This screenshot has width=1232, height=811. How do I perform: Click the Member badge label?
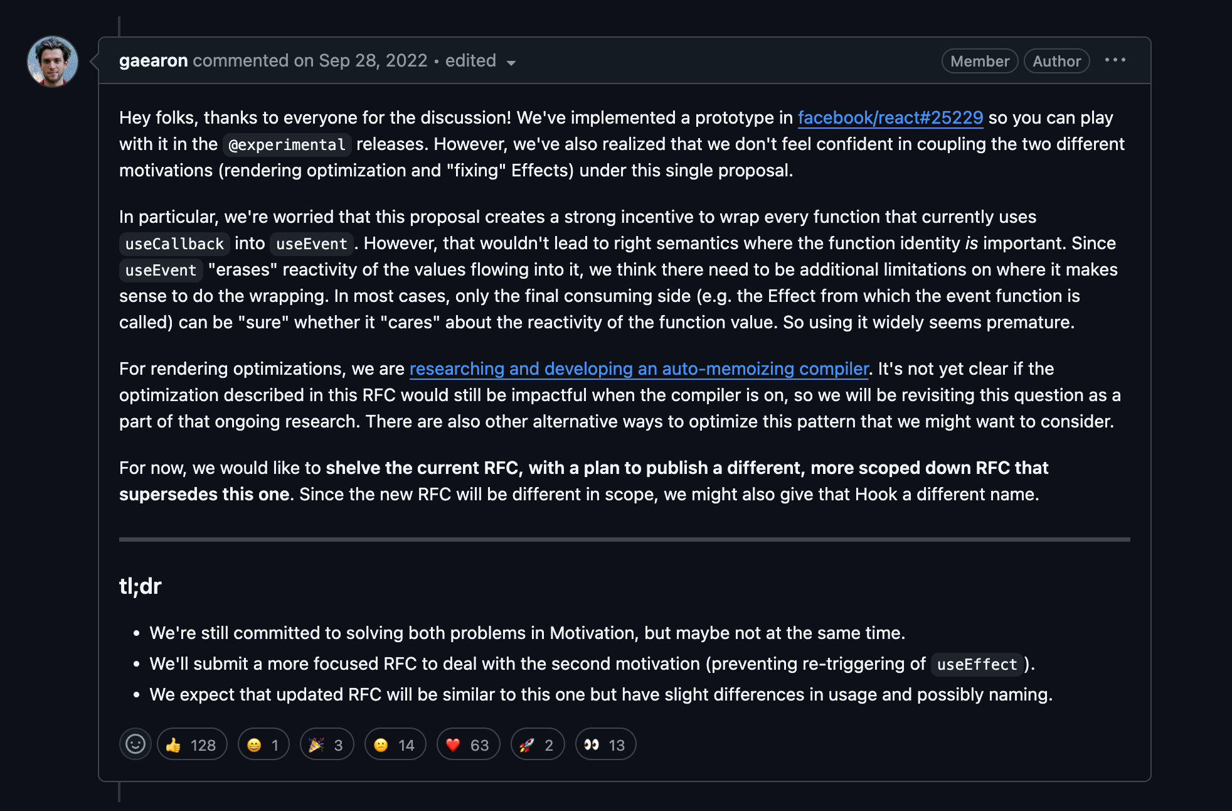pos(980,61)
